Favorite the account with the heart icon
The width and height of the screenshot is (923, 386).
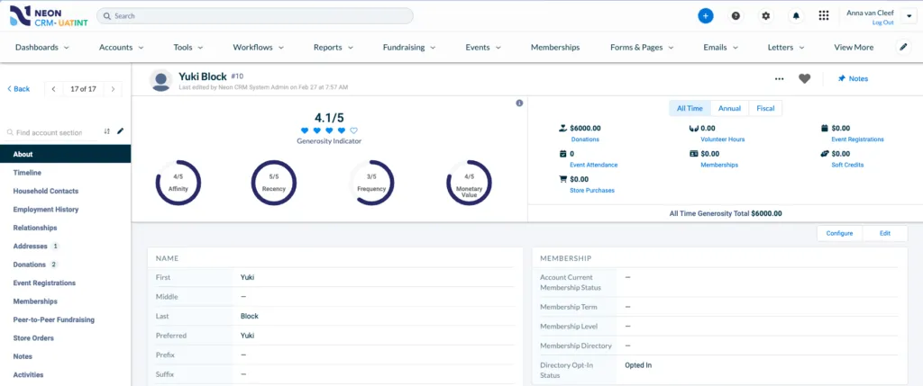pos(804,78)
